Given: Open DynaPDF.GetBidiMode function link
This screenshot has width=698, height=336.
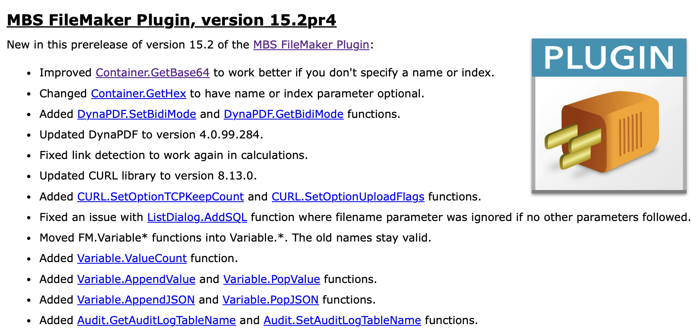Looking at the screenshot, I should 284,114.
